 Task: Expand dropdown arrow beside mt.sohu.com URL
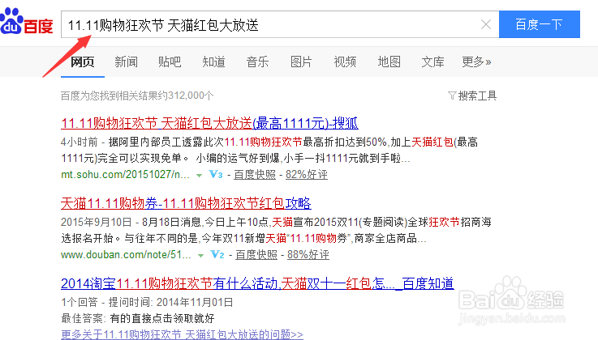tap(199, 176)
